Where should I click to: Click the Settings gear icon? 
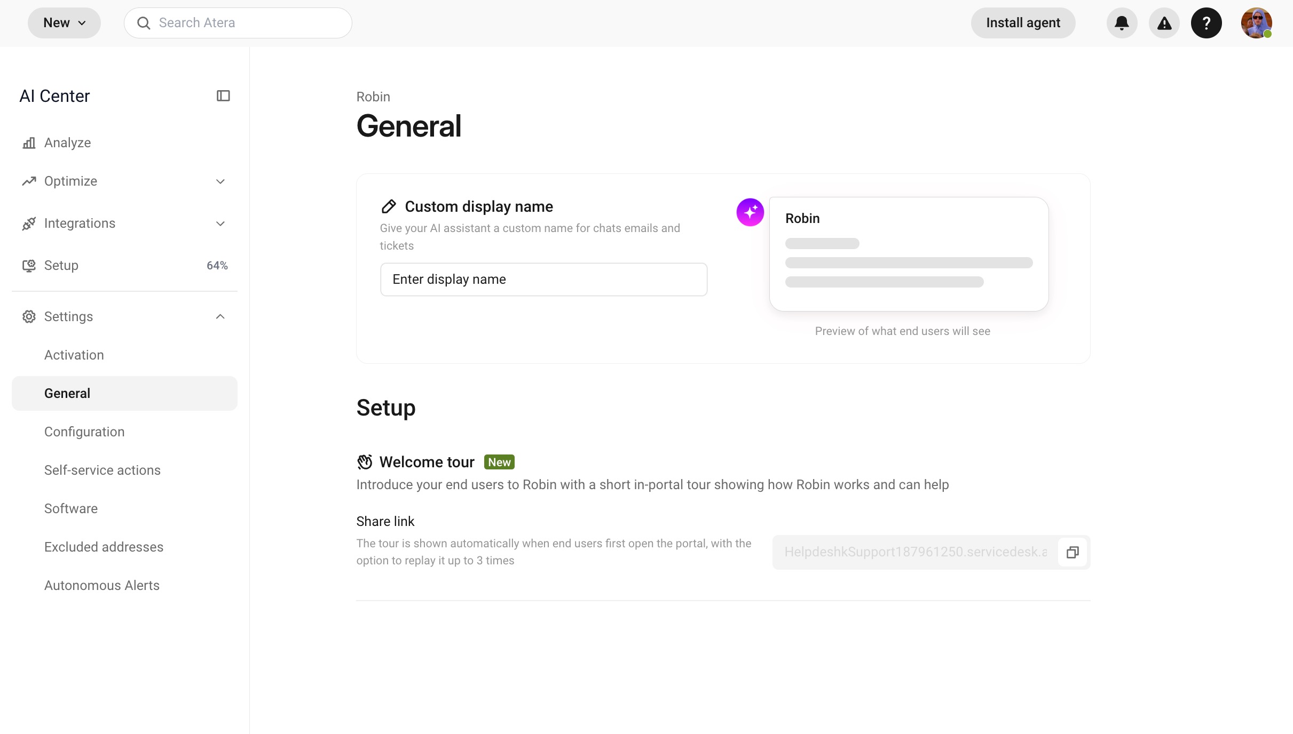click(29, 317)
